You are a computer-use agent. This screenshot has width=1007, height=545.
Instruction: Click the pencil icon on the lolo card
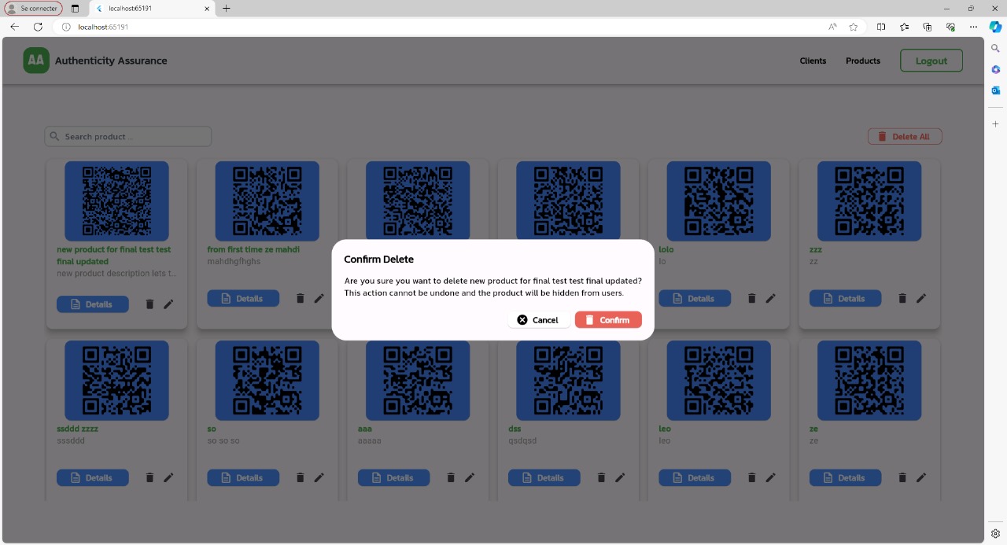770,298
